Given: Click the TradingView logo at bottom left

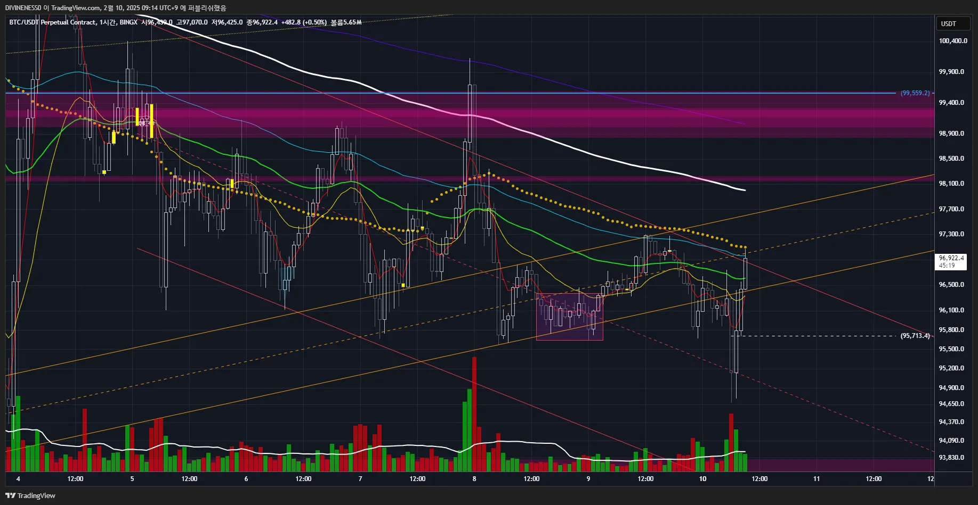Looking at the screenshot, I should pyautogui.click(x=30, y=495).
